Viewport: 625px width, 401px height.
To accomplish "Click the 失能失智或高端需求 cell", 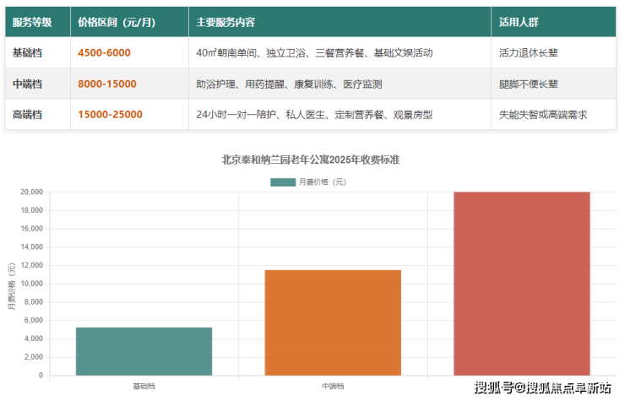I will pos(543,115).
